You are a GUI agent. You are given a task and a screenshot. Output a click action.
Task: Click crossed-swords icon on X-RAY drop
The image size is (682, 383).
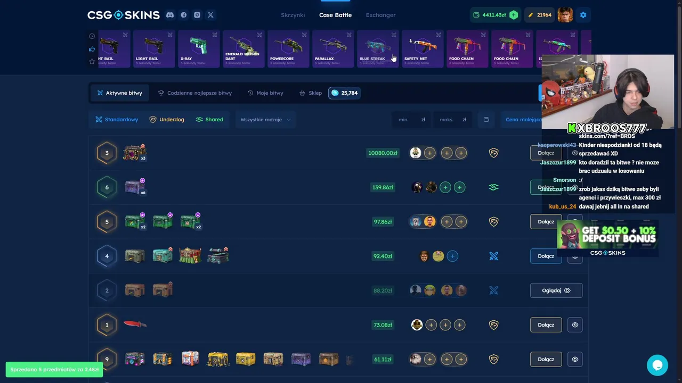pyautogui.click(x=215, y=35)
